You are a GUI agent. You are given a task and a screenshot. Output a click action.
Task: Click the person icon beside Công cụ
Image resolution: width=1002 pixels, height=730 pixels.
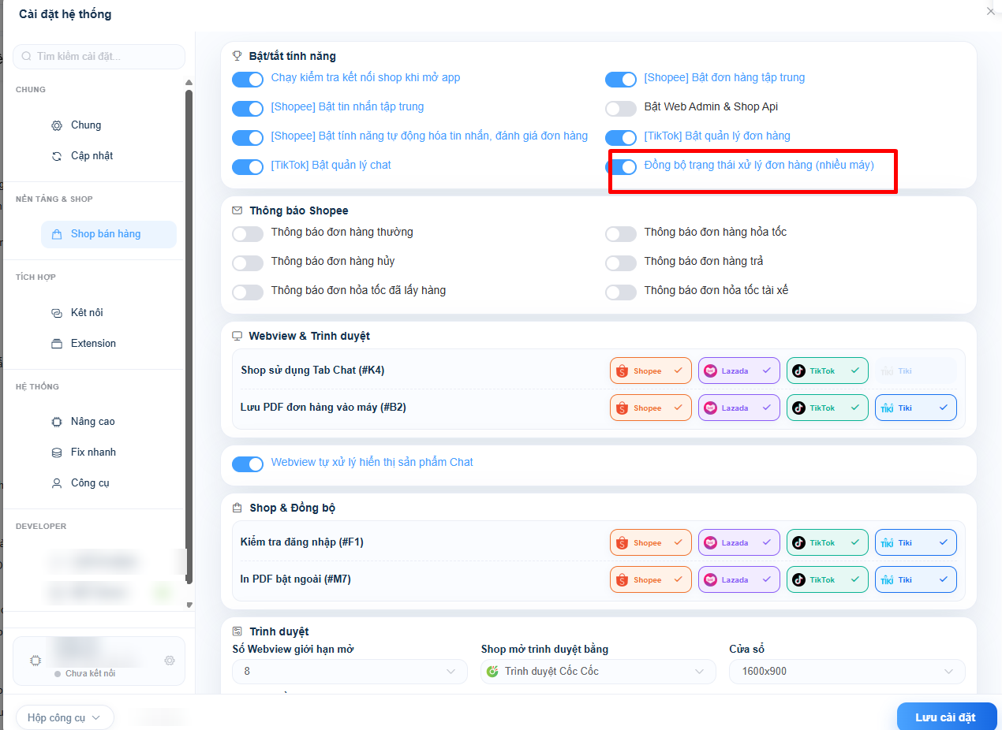point(57,483)
